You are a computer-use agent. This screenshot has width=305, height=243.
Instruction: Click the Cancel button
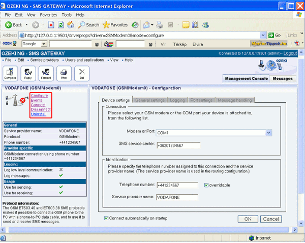(271, 219)
